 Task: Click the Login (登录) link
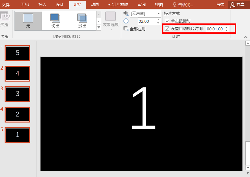click(x=220, y=5)
